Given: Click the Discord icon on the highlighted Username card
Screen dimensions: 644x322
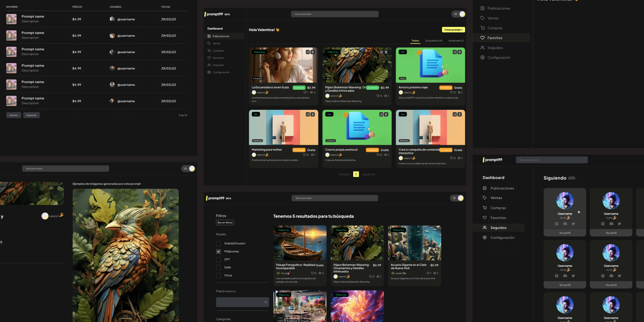Looking at the screenshot, I should click(x=565, y=223).
